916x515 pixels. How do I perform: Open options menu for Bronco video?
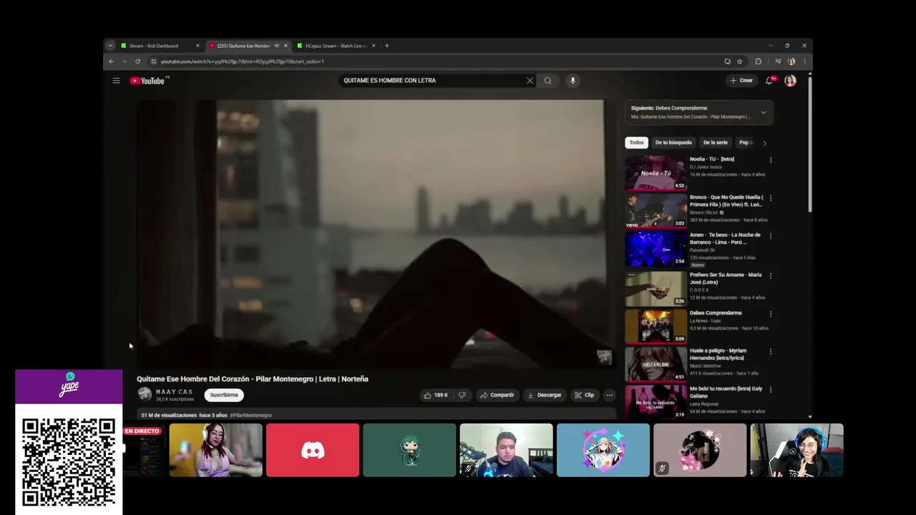[770, 198]
